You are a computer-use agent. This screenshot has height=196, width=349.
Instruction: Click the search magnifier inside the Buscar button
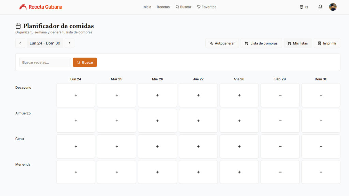[x=78, y=62]
